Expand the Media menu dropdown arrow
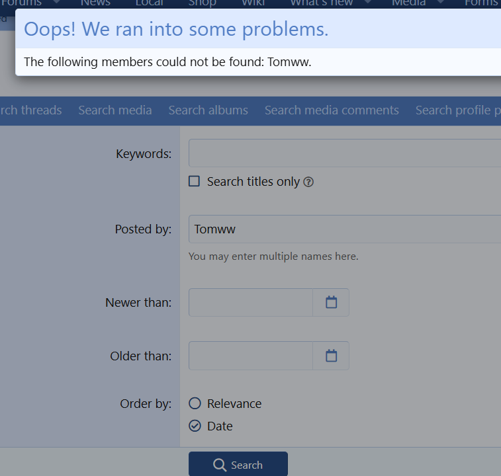This screenshot has width=501, height=476. click(440, 3)
